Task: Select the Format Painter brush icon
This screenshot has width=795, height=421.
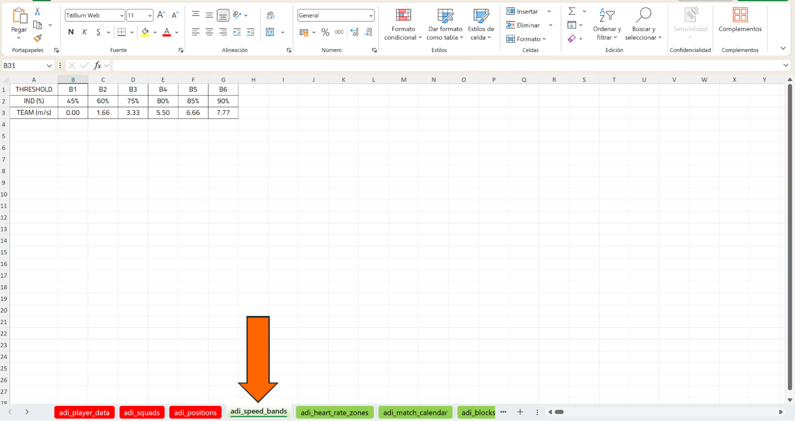Action: pyautogui.click(x=38, y=38)
